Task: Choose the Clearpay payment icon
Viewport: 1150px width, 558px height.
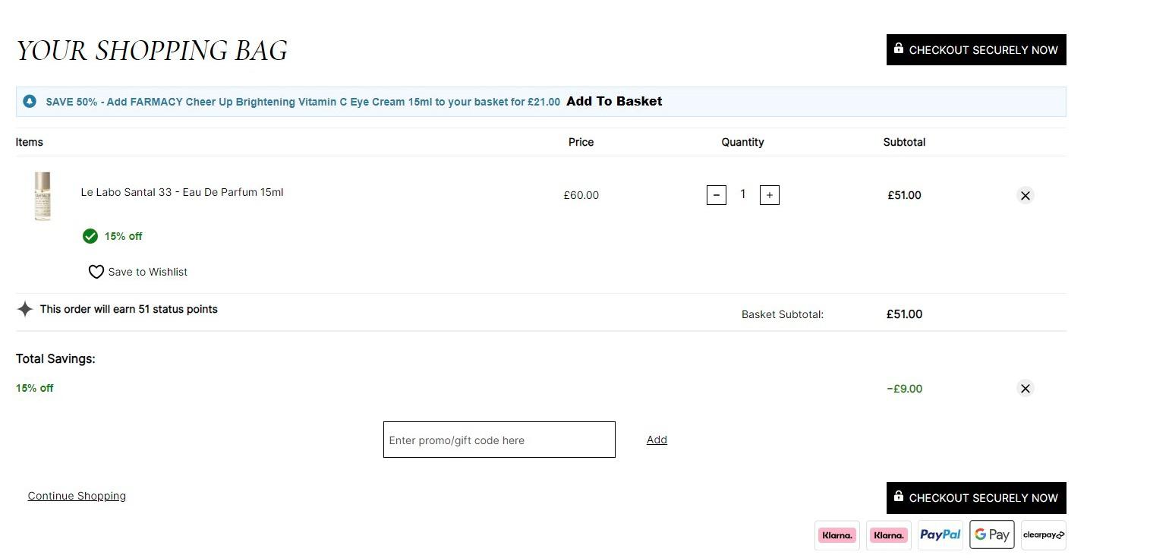Action: coord(1044,534)
